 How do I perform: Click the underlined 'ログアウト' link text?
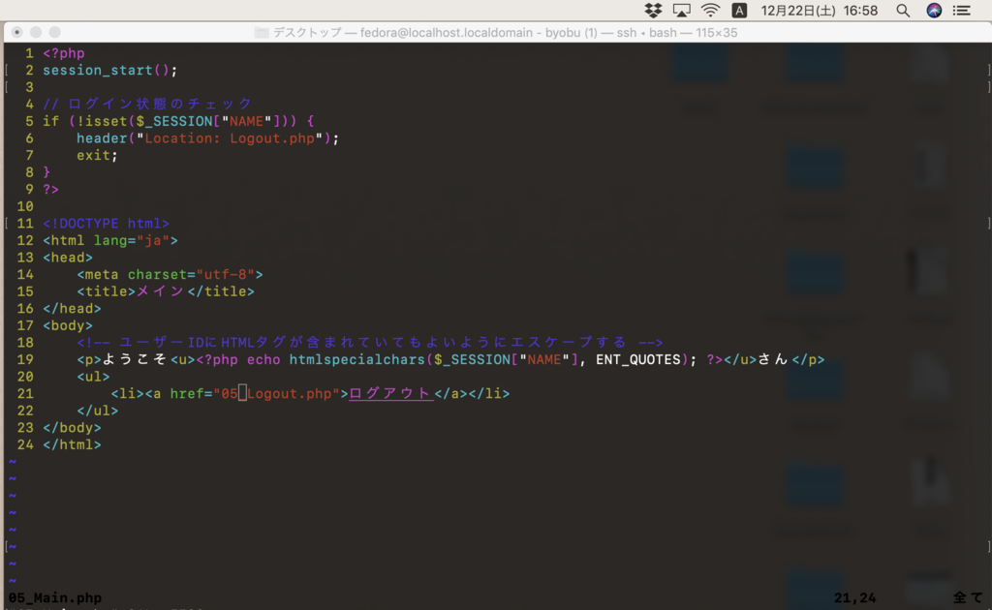pyautogui.click(x=391, y=393)
